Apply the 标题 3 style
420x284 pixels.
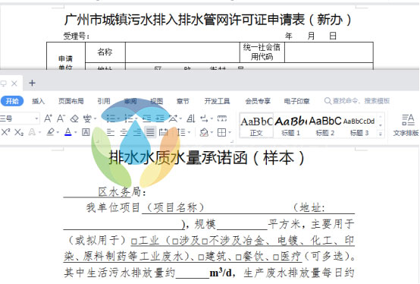[x=359, y=125]
